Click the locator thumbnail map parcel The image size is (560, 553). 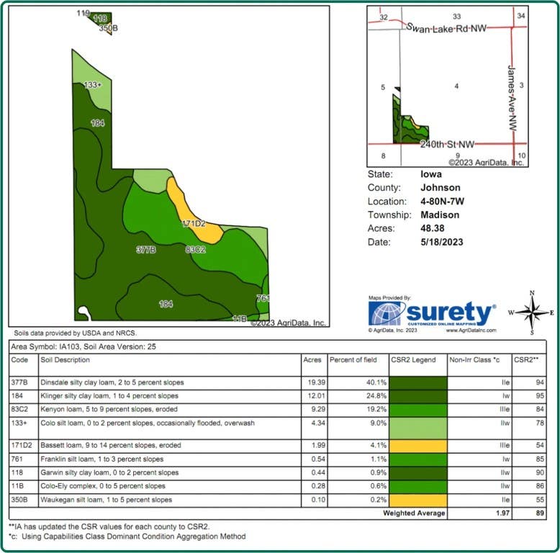[x=410, y=119]
